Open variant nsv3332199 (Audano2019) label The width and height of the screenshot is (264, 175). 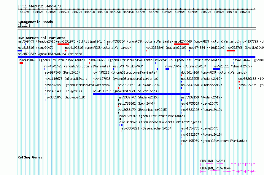pos(201,97)
